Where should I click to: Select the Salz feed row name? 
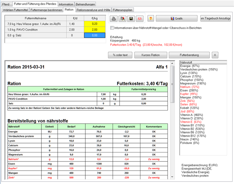click(x=36, y=36)
